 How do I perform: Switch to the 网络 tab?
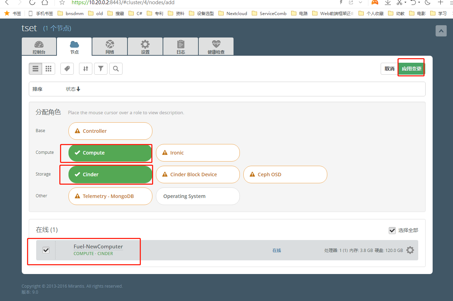110,46
